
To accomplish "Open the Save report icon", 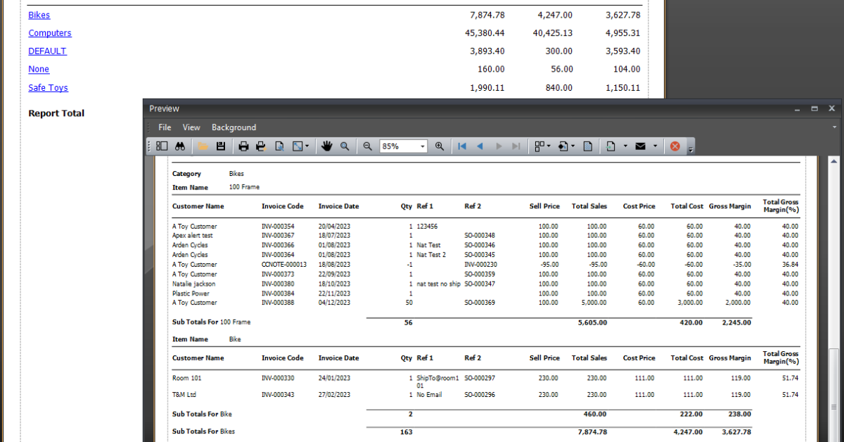I will tap(220, 146).
